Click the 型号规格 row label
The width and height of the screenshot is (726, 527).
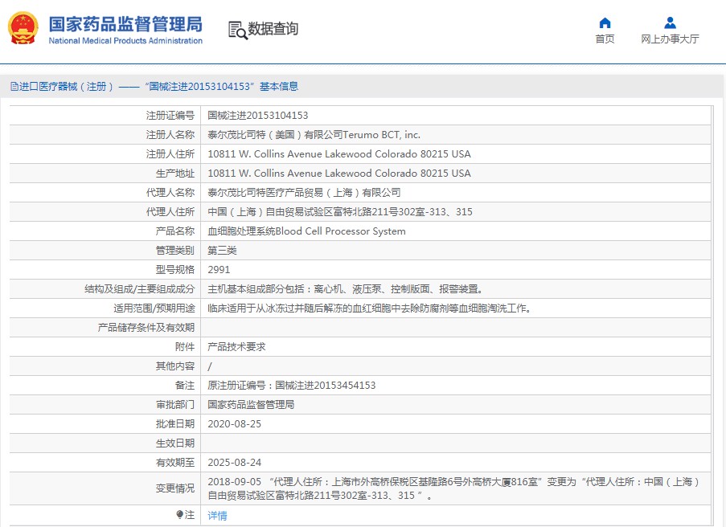(175, 270)
